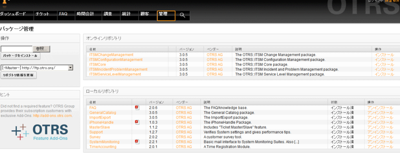Click インストール for ITSMChangeManagement

pos(384,55)
